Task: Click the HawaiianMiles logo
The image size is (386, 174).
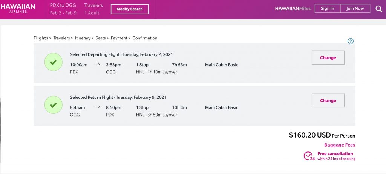Action: 293,9
